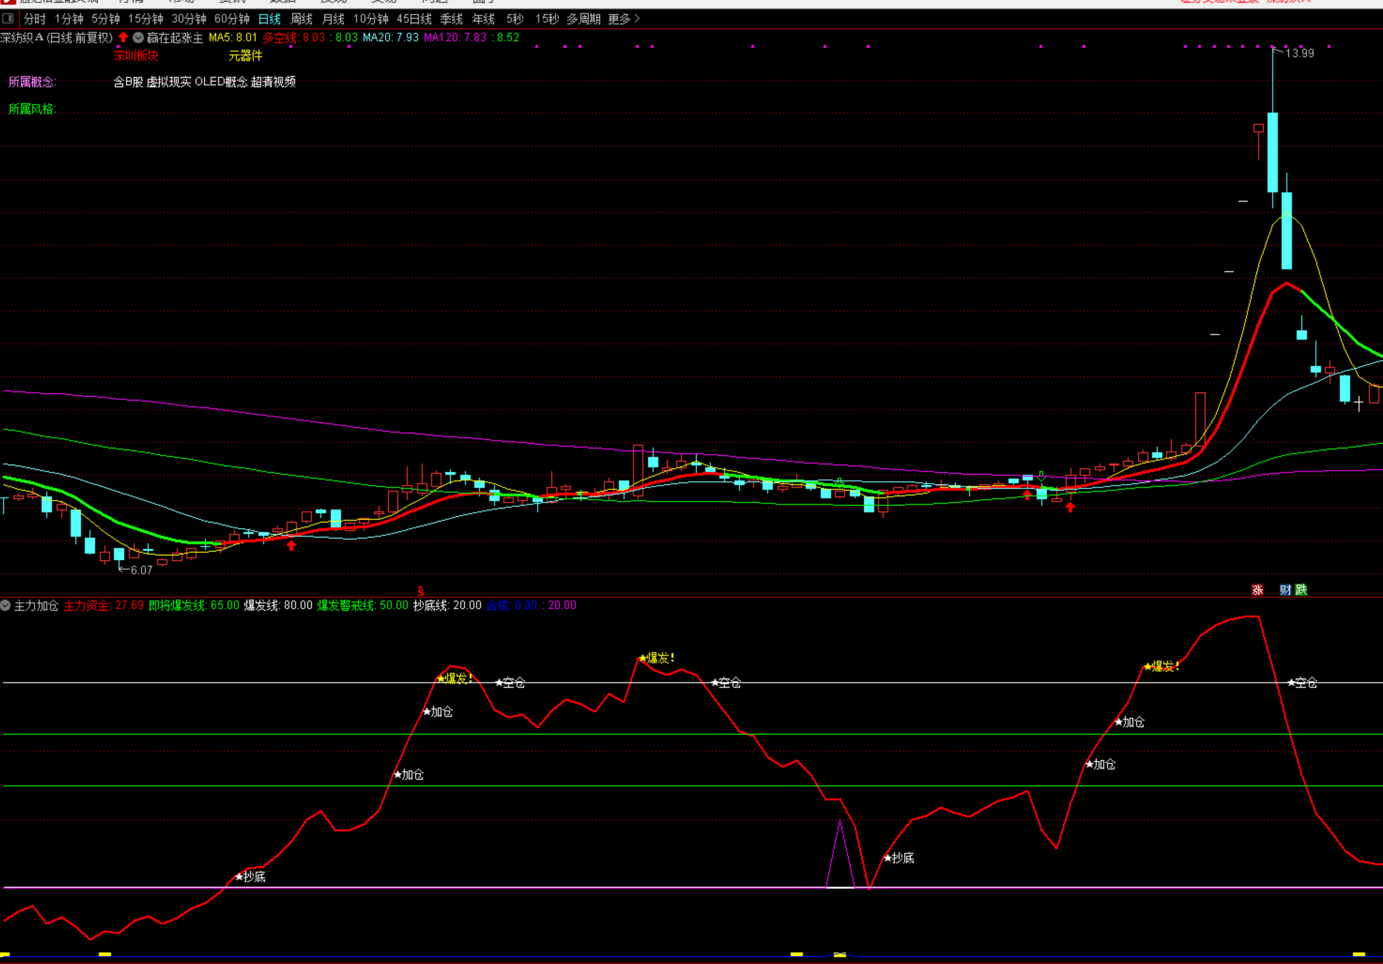Image resolution: width=1383 pixels, height=964 pixels.
Task: Click the last ★爆发! signal before the peak
Action: pos(1161,666)
